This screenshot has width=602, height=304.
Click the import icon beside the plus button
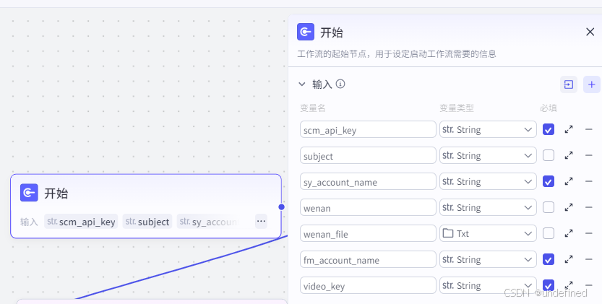[568, 84]
